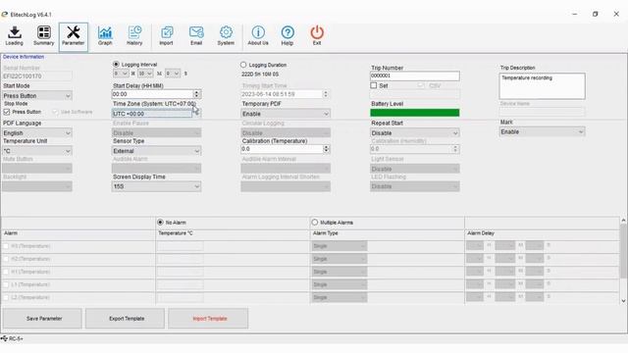The image size is (628, 353).
Task: Open the Screen Display Time dropdown
Action: click(156, 186)
